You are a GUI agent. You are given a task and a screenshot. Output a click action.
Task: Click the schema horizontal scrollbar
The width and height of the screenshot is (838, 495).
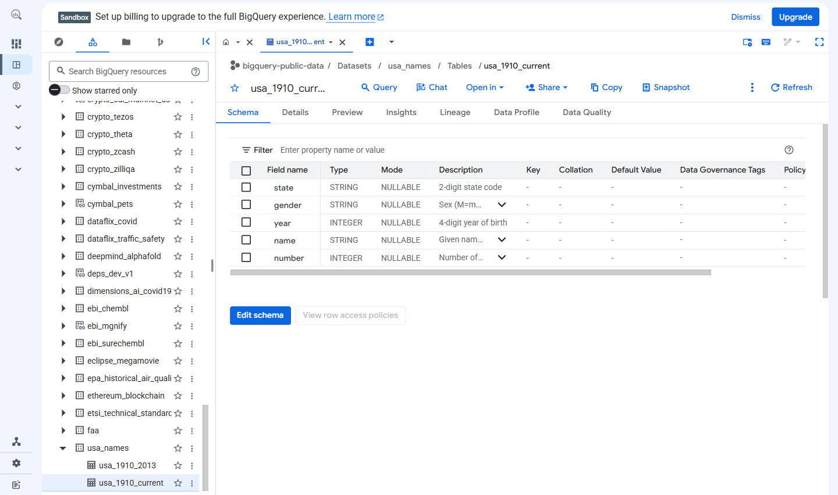tap(470, 272)
